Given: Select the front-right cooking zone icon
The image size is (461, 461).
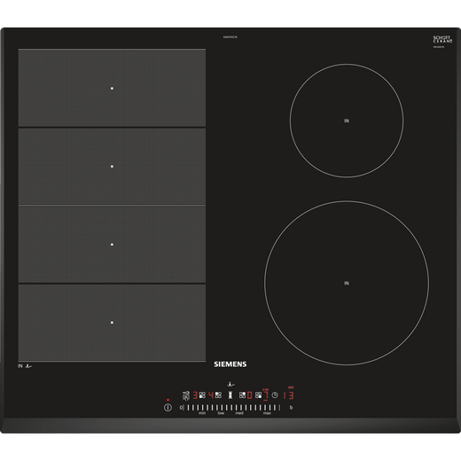Looking at the screenshot, I should click(259, 395).
